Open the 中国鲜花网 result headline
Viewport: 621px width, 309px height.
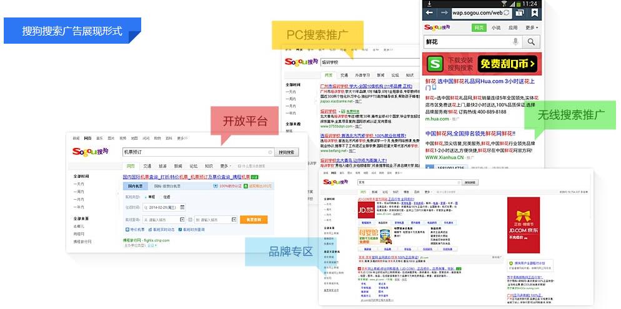(x=470, y=134)
